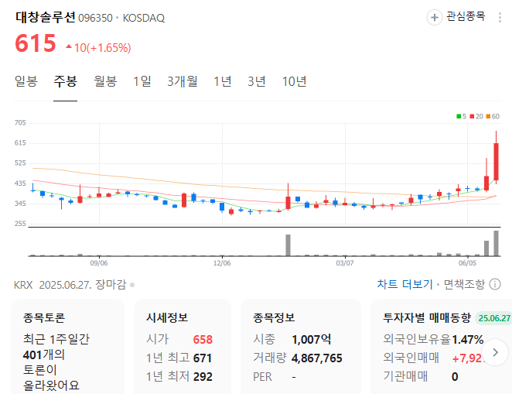Select the 주봉 weekly chart tab
Screen dimensions: 512x394
[65, 81]
